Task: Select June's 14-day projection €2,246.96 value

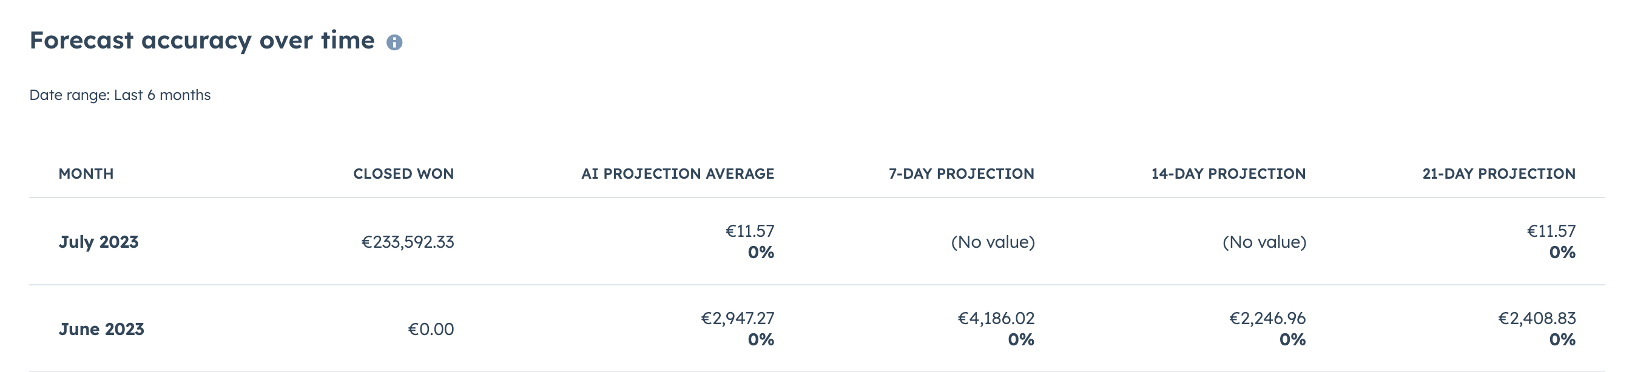Action: click(x=1267, y=319)
